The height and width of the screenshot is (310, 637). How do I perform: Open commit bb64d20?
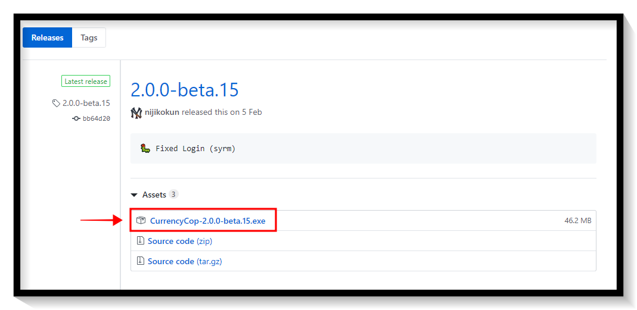tap(97, 118)
